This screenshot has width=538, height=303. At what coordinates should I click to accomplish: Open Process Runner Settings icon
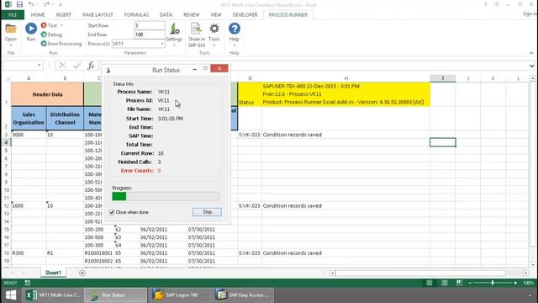[174, 29]
